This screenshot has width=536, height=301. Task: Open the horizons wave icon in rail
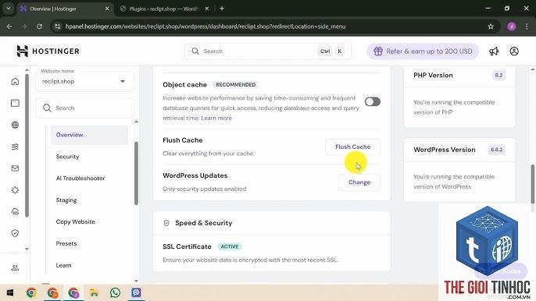tap(15, 147)
